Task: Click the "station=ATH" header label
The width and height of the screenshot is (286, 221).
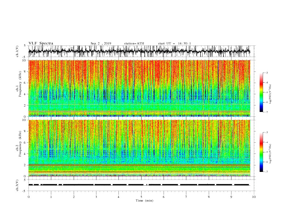Action: click(x=134, y=43)
